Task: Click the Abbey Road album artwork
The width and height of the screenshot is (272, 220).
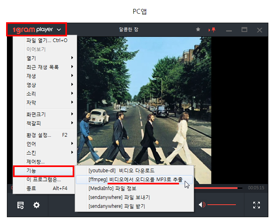Action: tap(144, 110)
